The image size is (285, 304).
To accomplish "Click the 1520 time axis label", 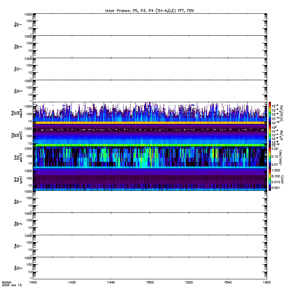I will [x=189, y=282].
